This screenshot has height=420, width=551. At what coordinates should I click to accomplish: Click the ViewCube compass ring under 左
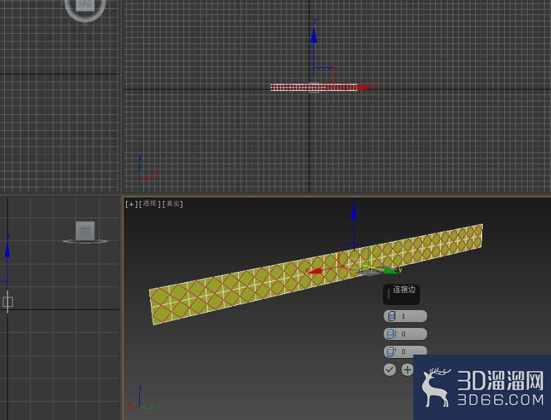[x=85, y=241]
